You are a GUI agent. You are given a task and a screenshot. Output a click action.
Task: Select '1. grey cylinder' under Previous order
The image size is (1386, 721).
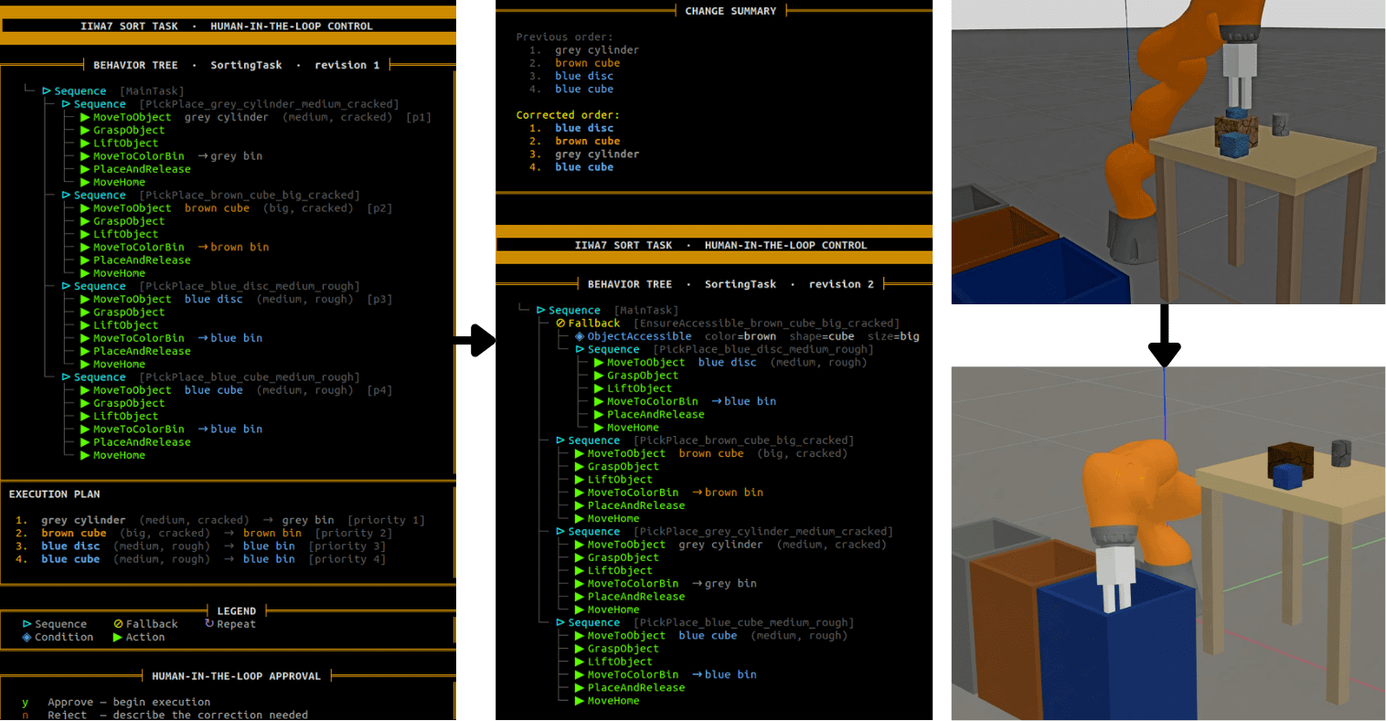(x=583, y=50)
